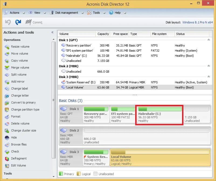This screenshot has width=216, height=181.
Task: Expand the View menu dropdown arrow
Action: pyautogui.click(x=45, y=13)
